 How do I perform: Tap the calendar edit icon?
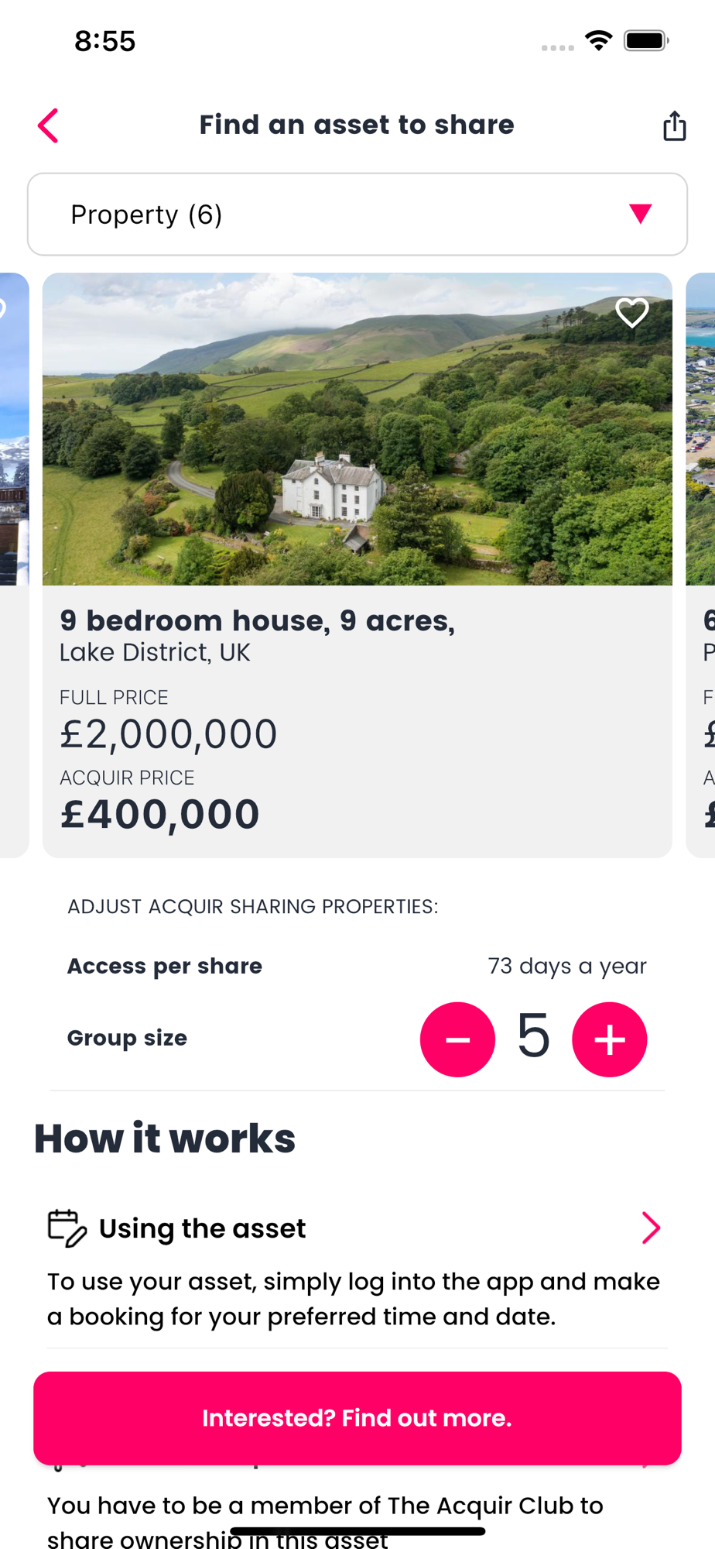point(67,1228)
